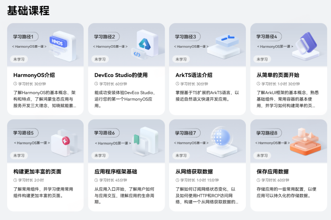The height and width of the screenshot is (220, 331).
Task: Click clock icon in 保存应用数据 card
Action: 258,180
